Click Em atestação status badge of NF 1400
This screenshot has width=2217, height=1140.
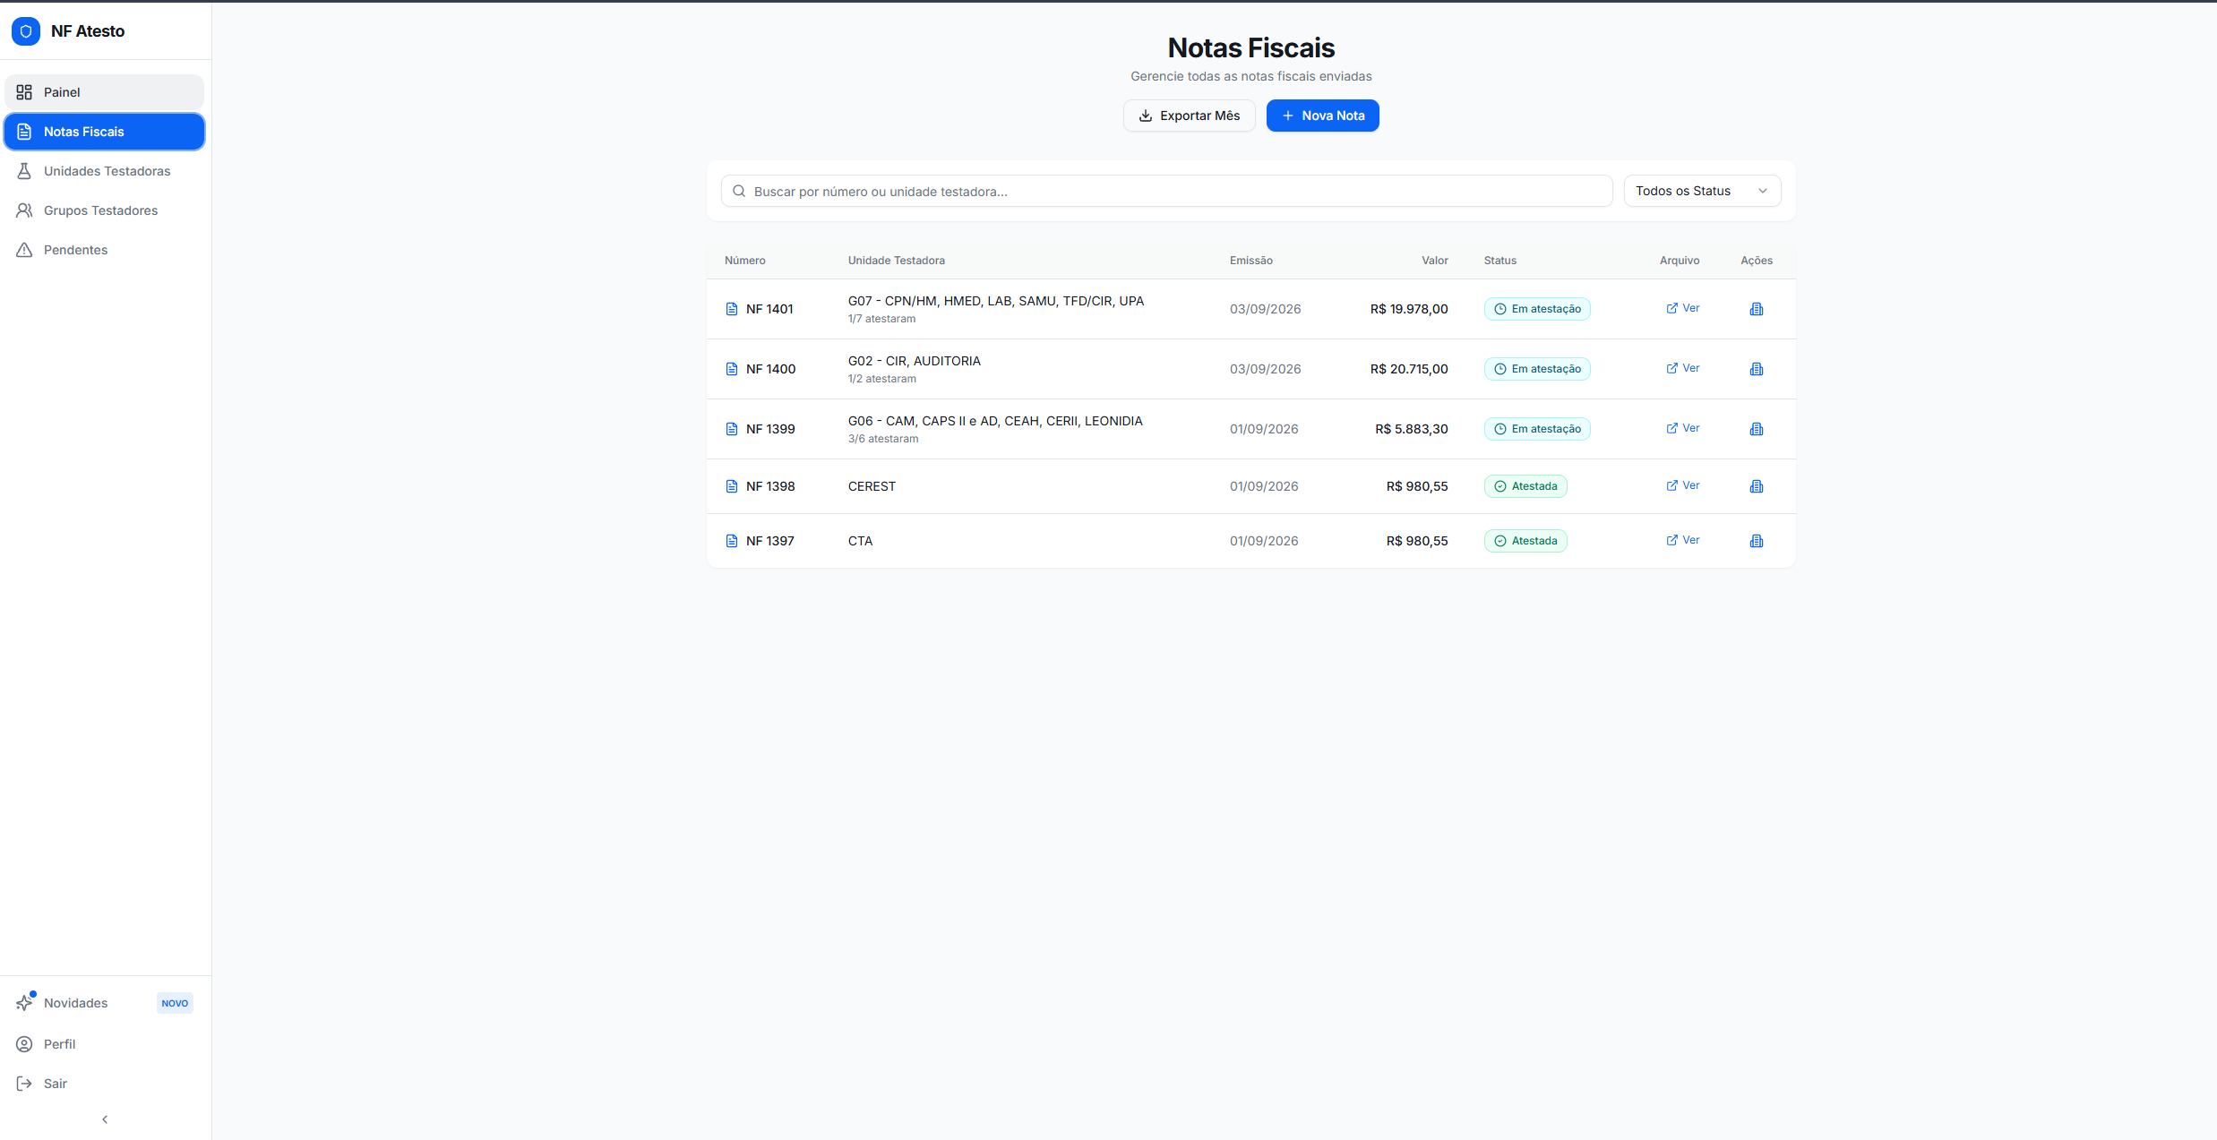[x=1537, y=369]
